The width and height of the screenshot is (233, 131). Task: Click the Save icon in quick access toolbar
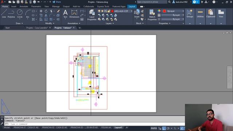[x=18, y=2]
